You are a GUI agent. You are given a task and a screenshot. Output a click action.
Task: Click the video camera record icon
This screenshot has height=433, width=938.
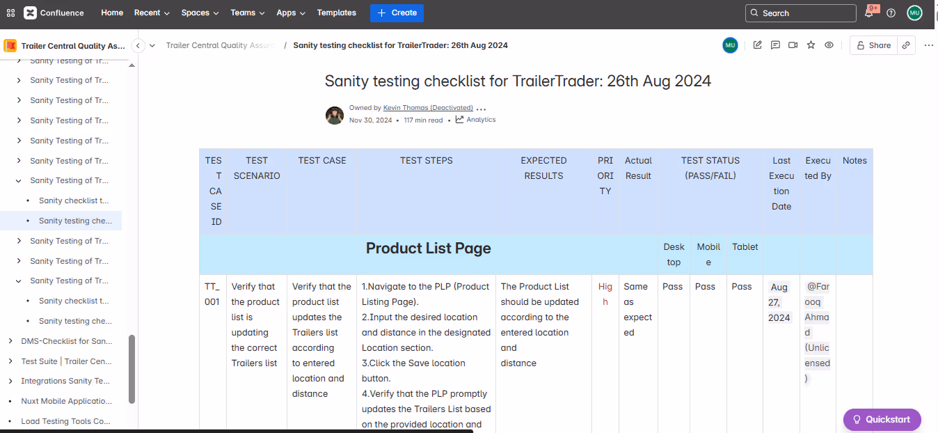point(793,45)
